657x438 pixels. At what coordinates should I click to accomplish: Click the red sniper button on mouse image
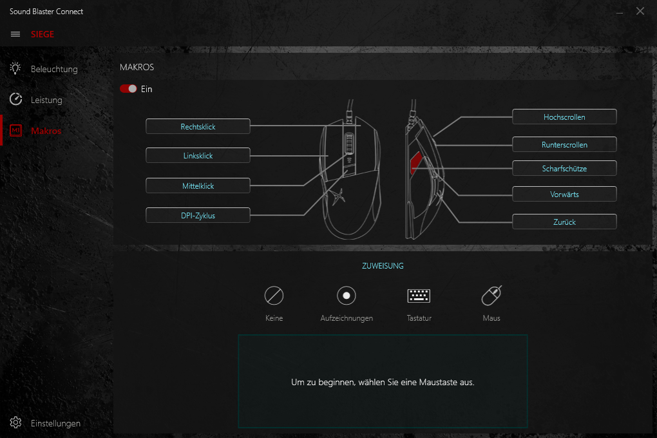click(415, 163)
